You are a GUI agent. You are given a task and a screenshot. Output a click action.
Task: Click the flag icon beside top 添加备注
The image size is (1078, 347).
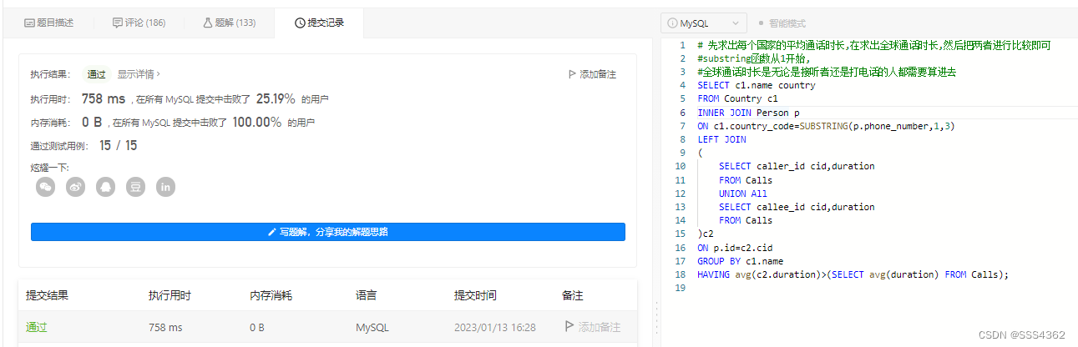click(572, 74)
